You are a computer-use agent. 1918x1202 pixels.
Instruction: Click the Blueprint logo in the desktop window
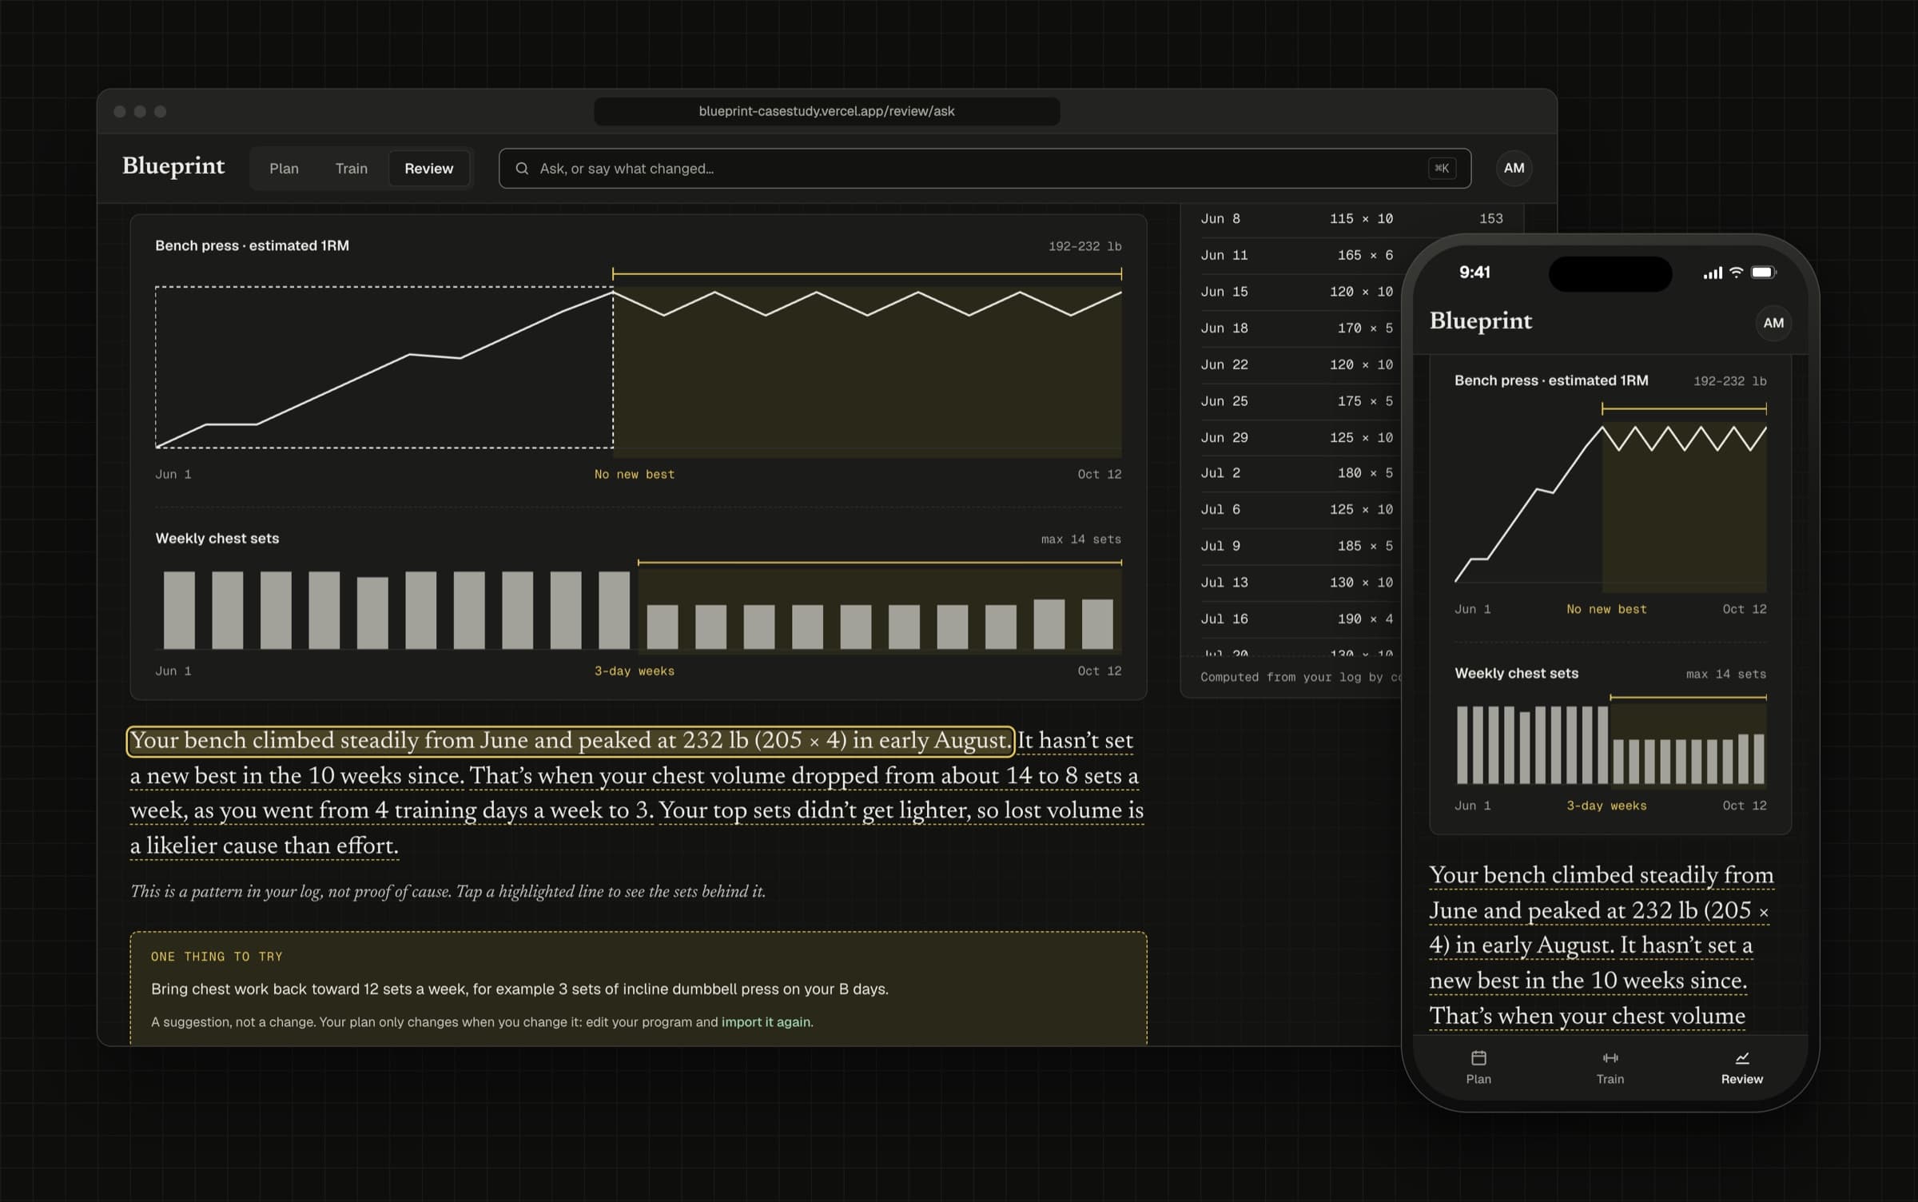coord(173,166)
